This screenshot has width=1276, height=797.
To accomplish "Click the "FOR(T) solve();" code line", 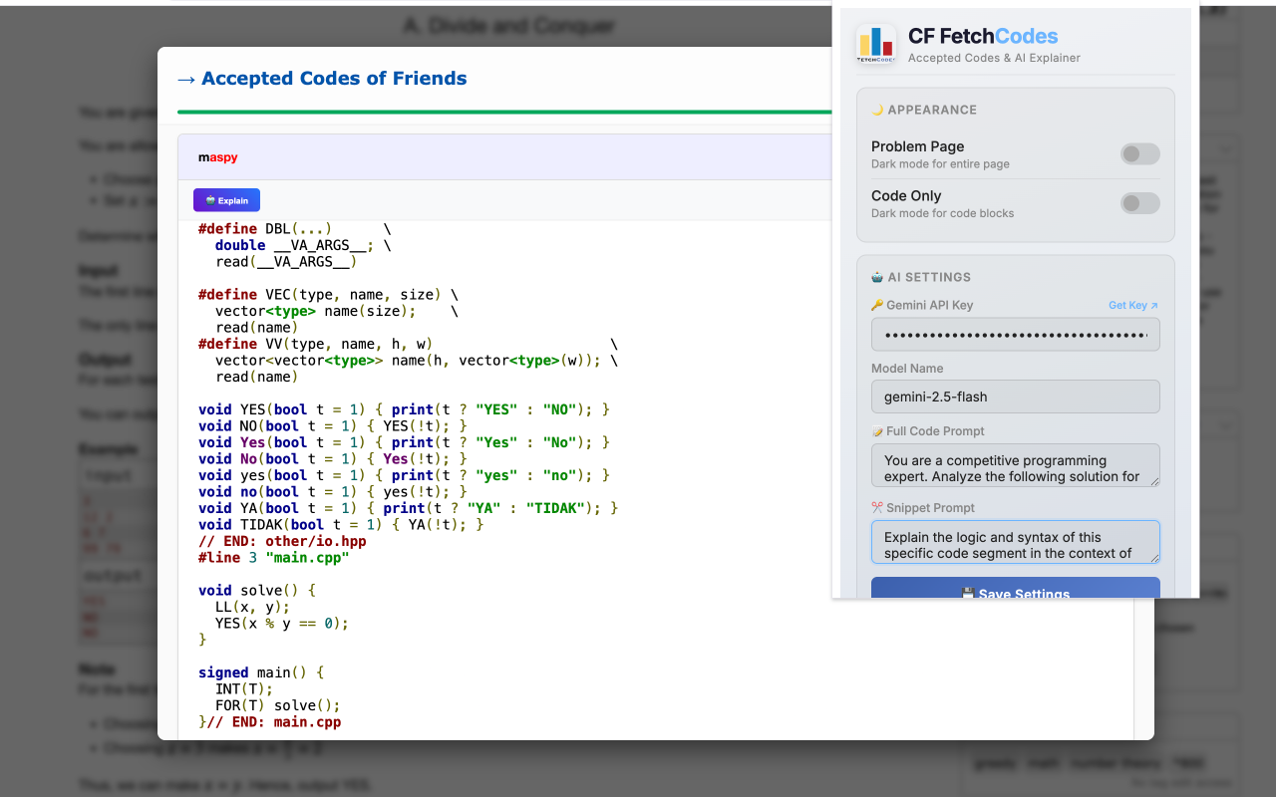I will click(x=278, y=705).
